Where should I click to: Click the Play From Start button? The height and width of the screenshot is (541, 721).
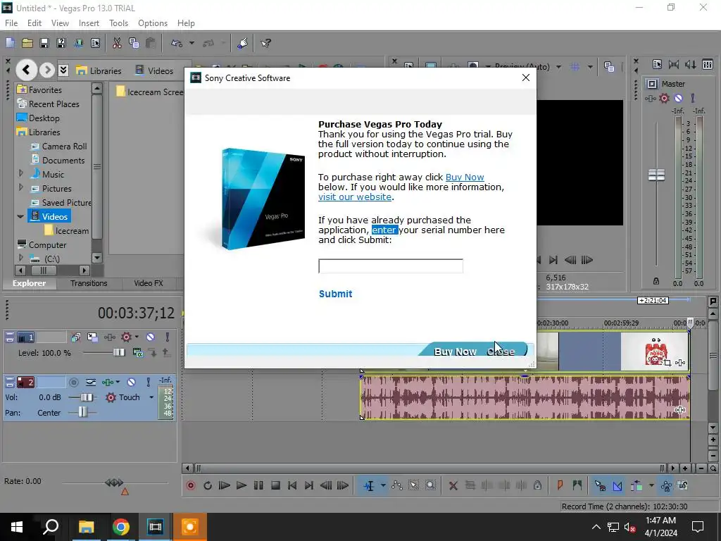(225, 485)
